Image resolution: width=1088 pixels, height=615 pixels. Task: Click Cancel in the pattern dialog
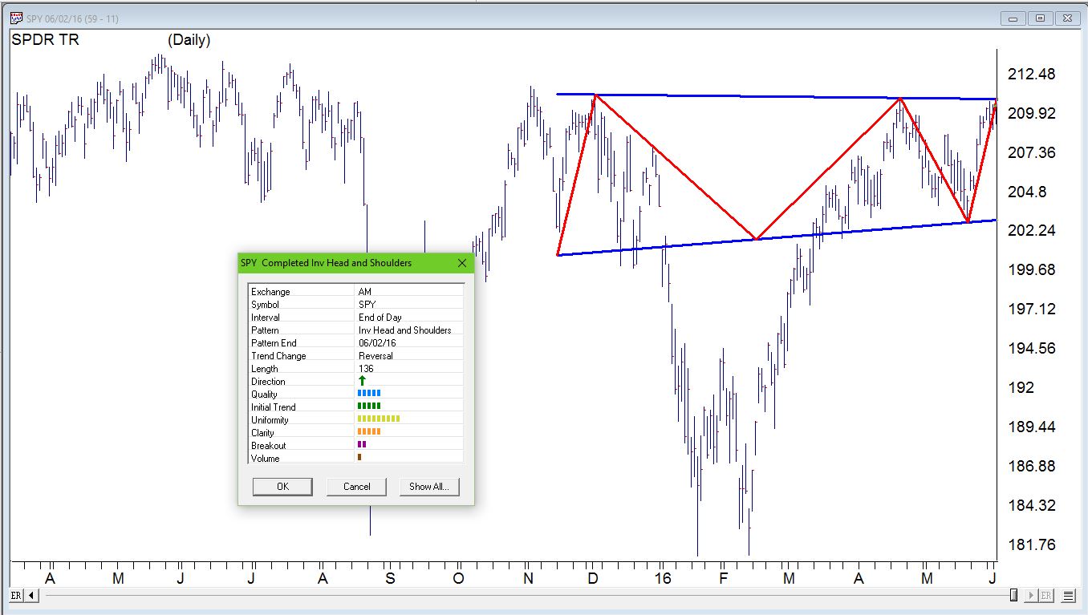(356, 487)
